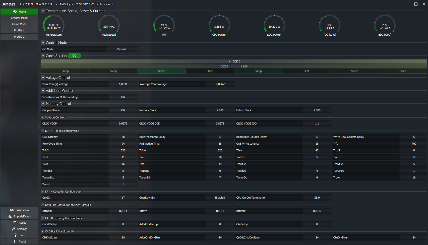Click the first Sleep core cell

(65, 71)
